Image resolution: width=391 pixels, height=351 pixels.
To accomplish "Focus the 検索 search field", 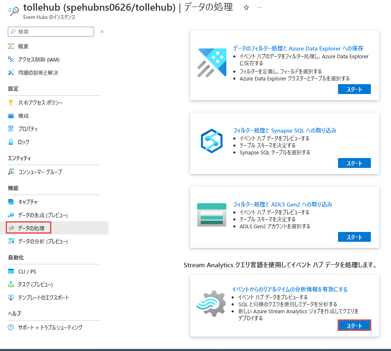I will pyautogui.click(x=51, y=32).
